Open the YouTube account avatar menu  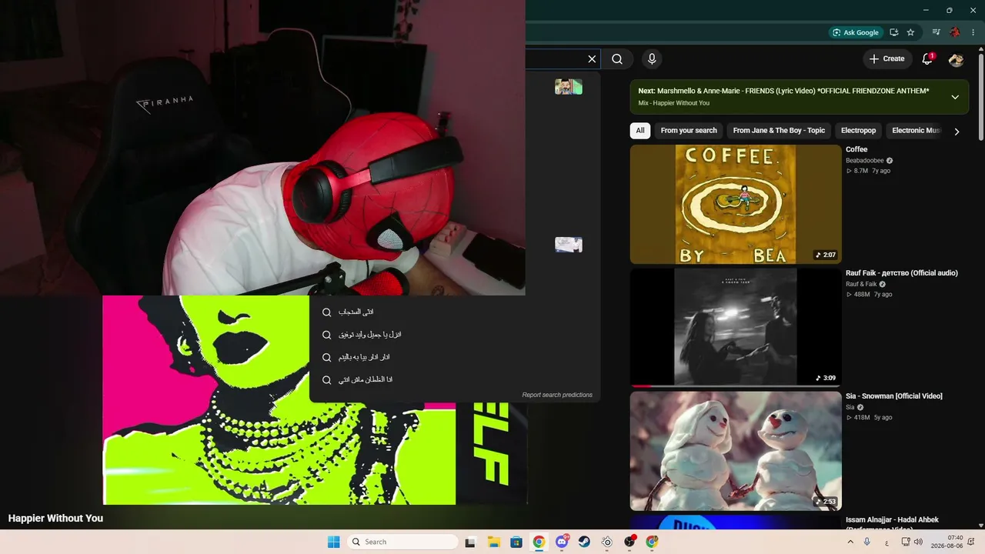[x=957, y=59]
